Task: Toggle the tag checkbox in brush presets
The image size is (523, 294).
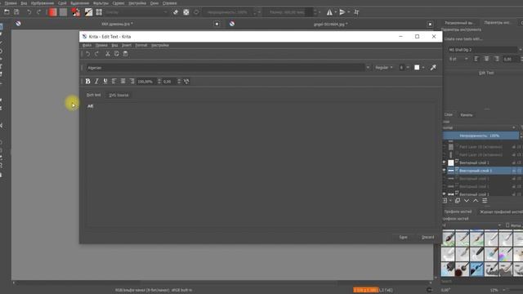Action: tap(507, 225)
